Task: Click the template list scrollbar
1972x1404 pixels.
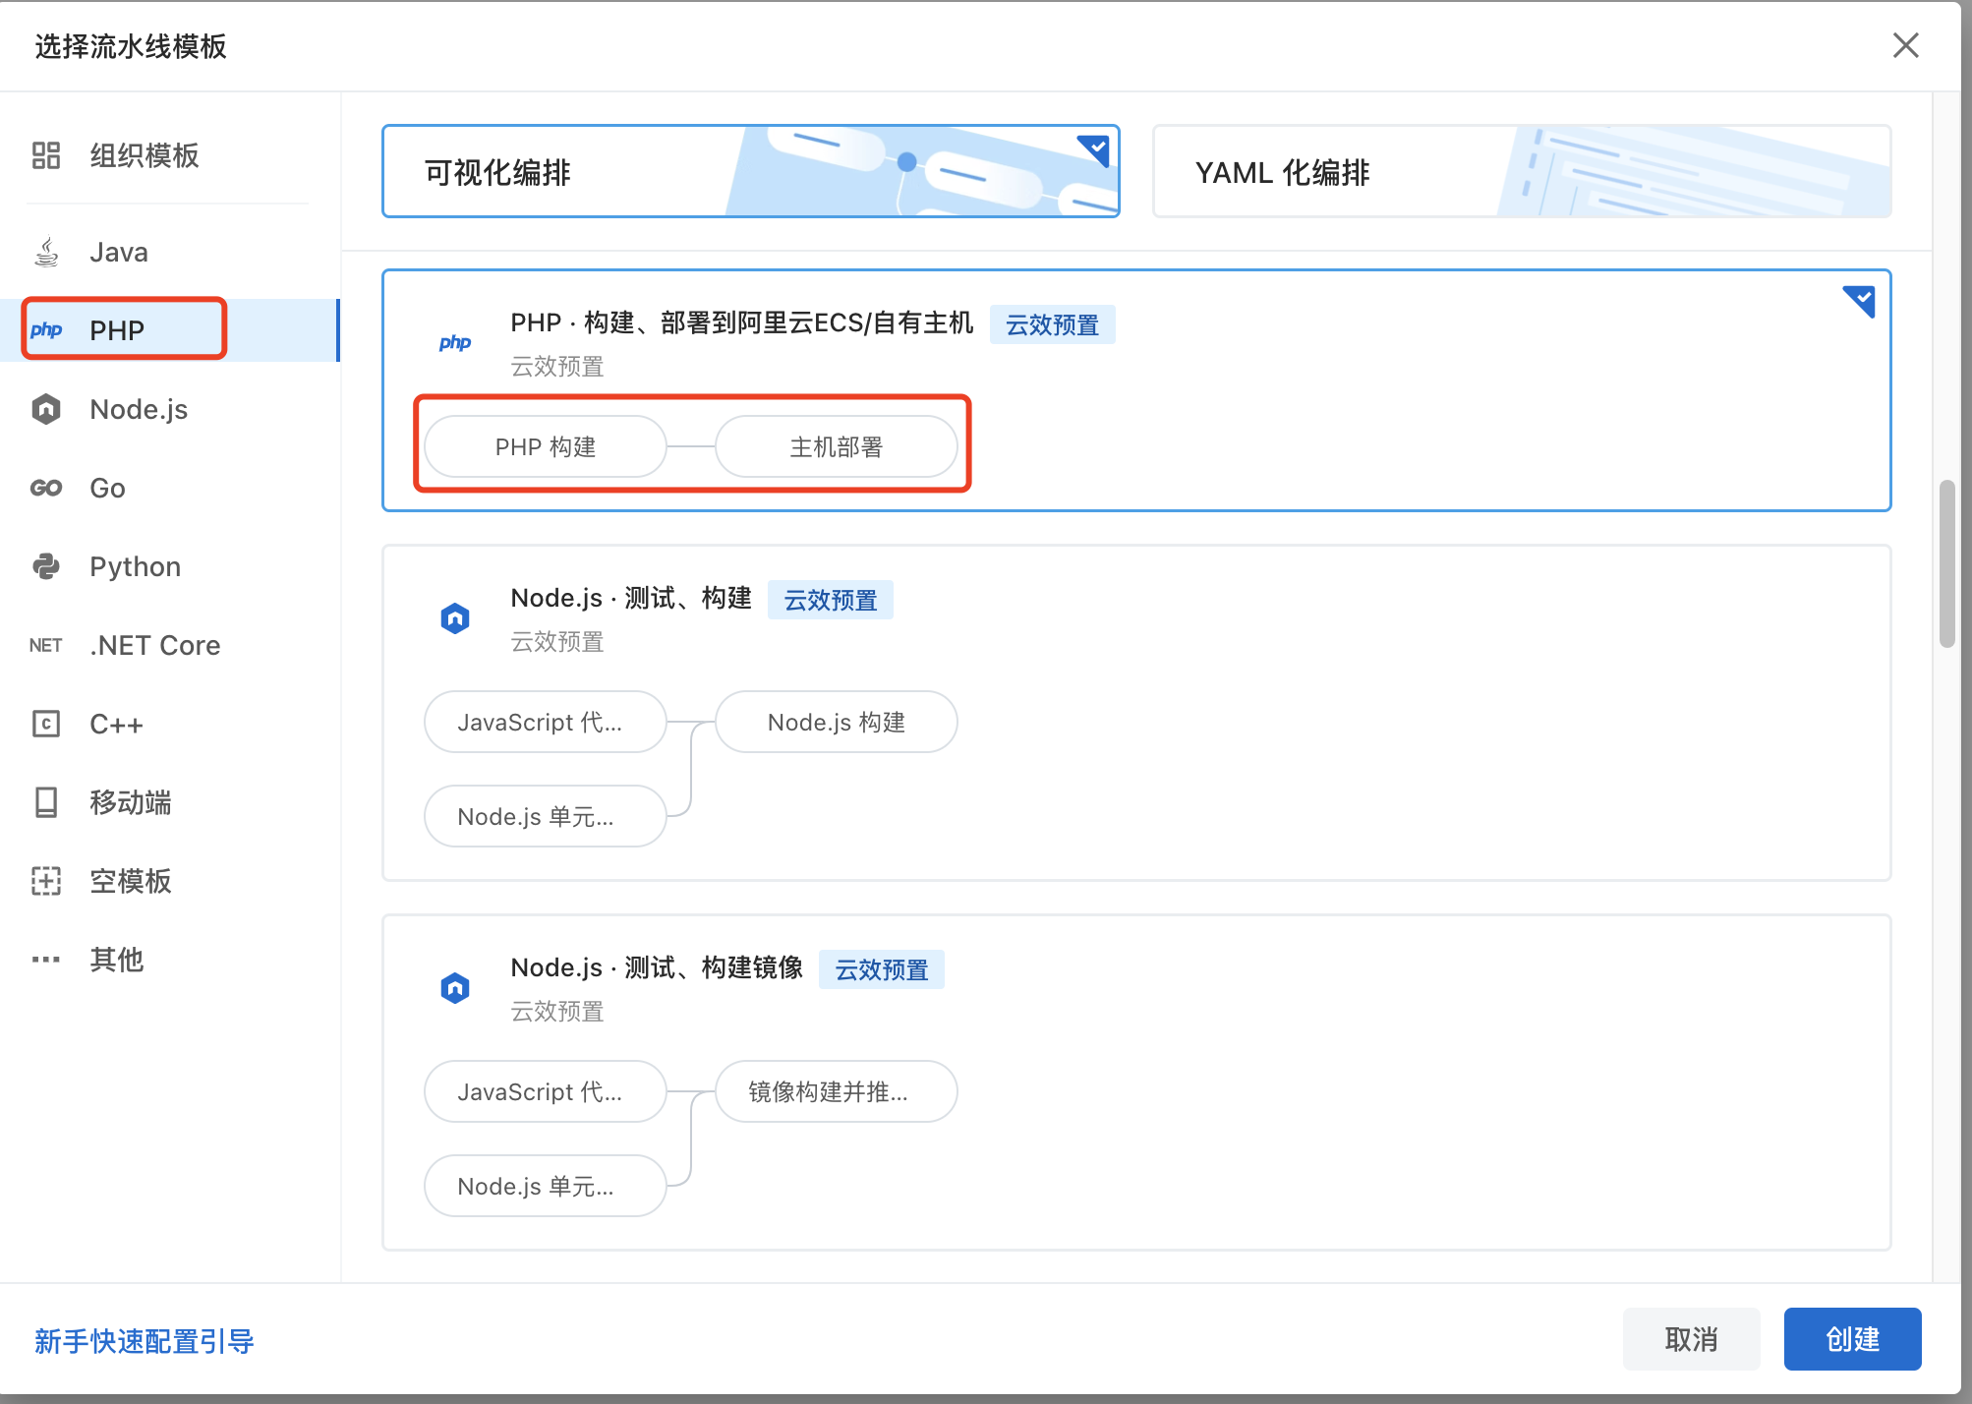Action: pos(1946,564)
